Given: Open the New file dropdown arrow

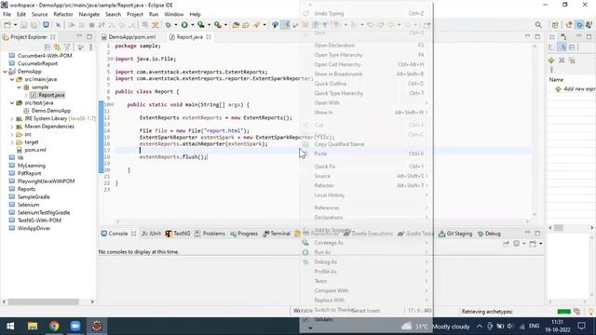Looking at the screenshot, I should tap(15, 25).
